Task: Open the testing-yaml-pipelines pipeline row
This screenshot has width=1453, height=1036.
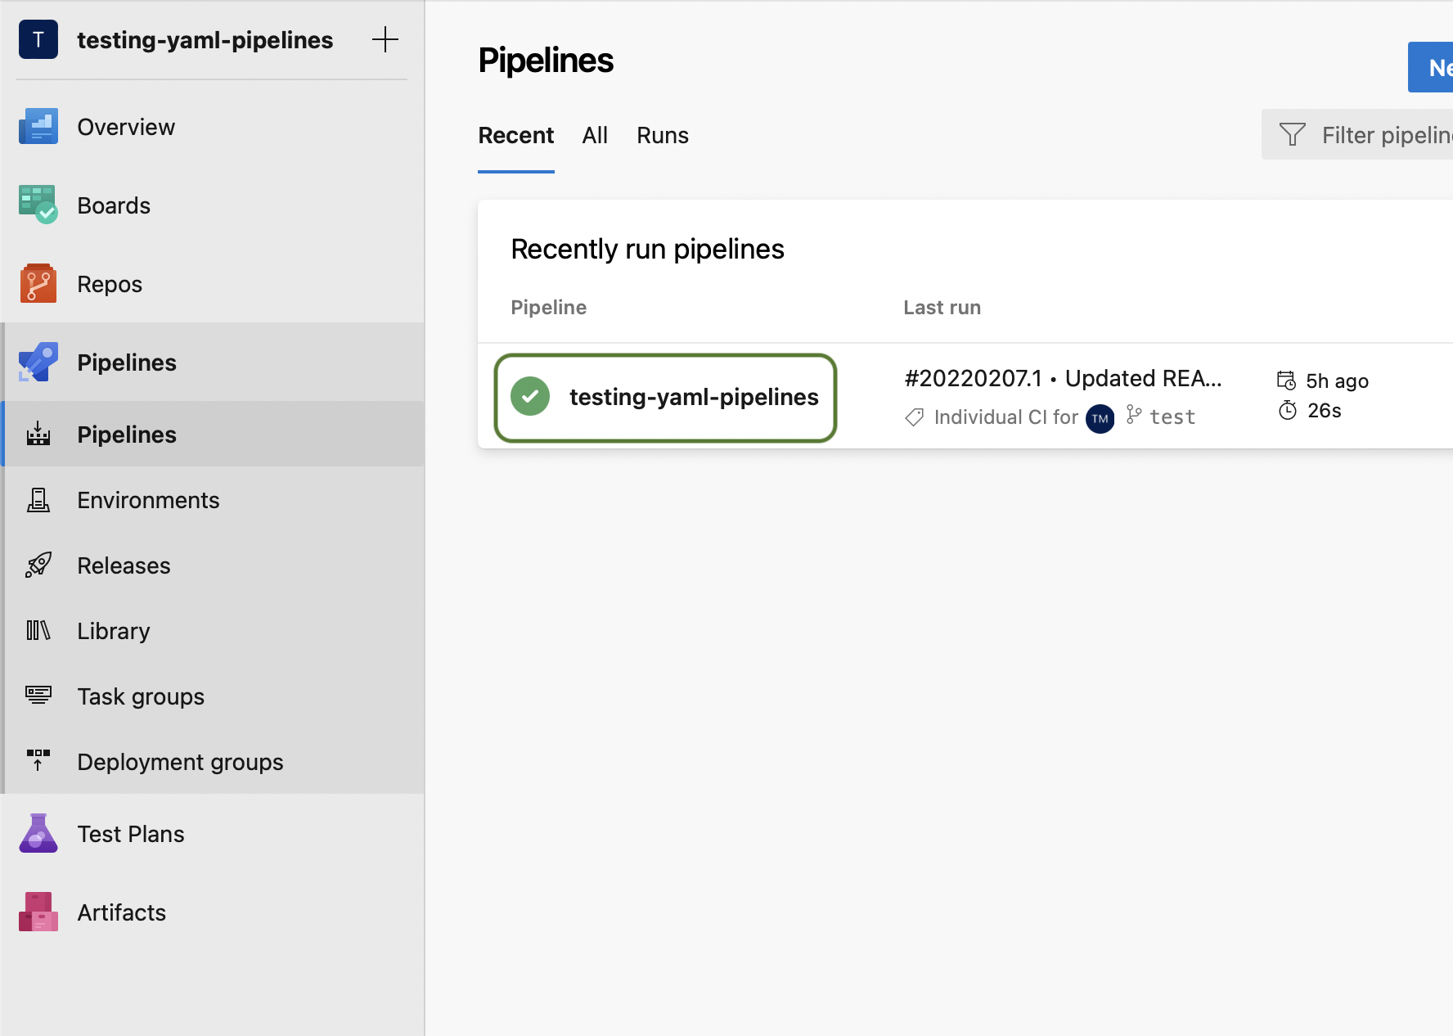Action: [693, 398]
